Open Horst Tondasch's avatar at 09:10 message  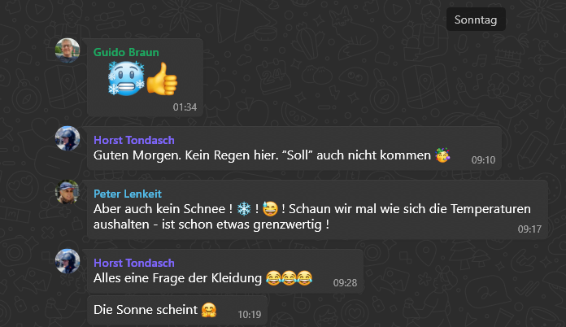click(x=67, y=138)
